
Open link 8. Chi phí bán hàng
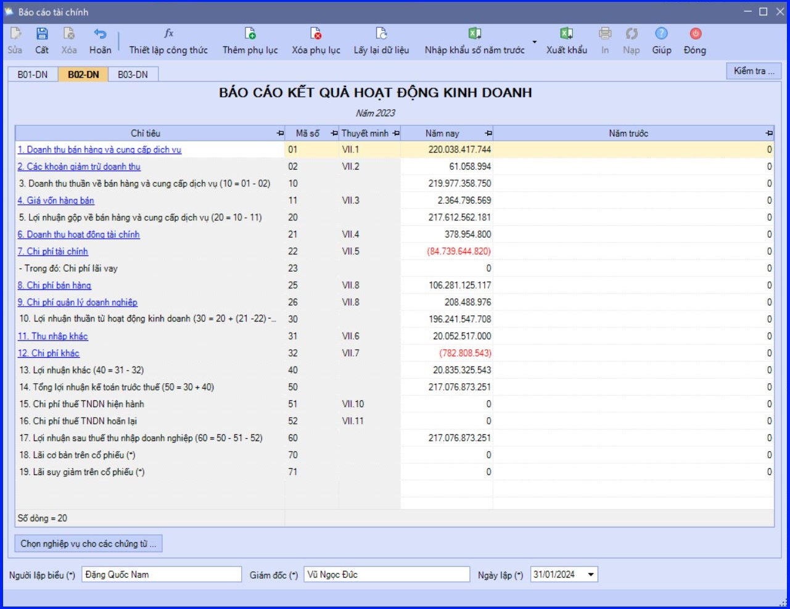tap(54, 285)
